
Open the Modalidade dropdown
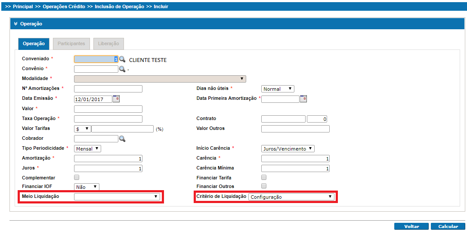[160, 79]
